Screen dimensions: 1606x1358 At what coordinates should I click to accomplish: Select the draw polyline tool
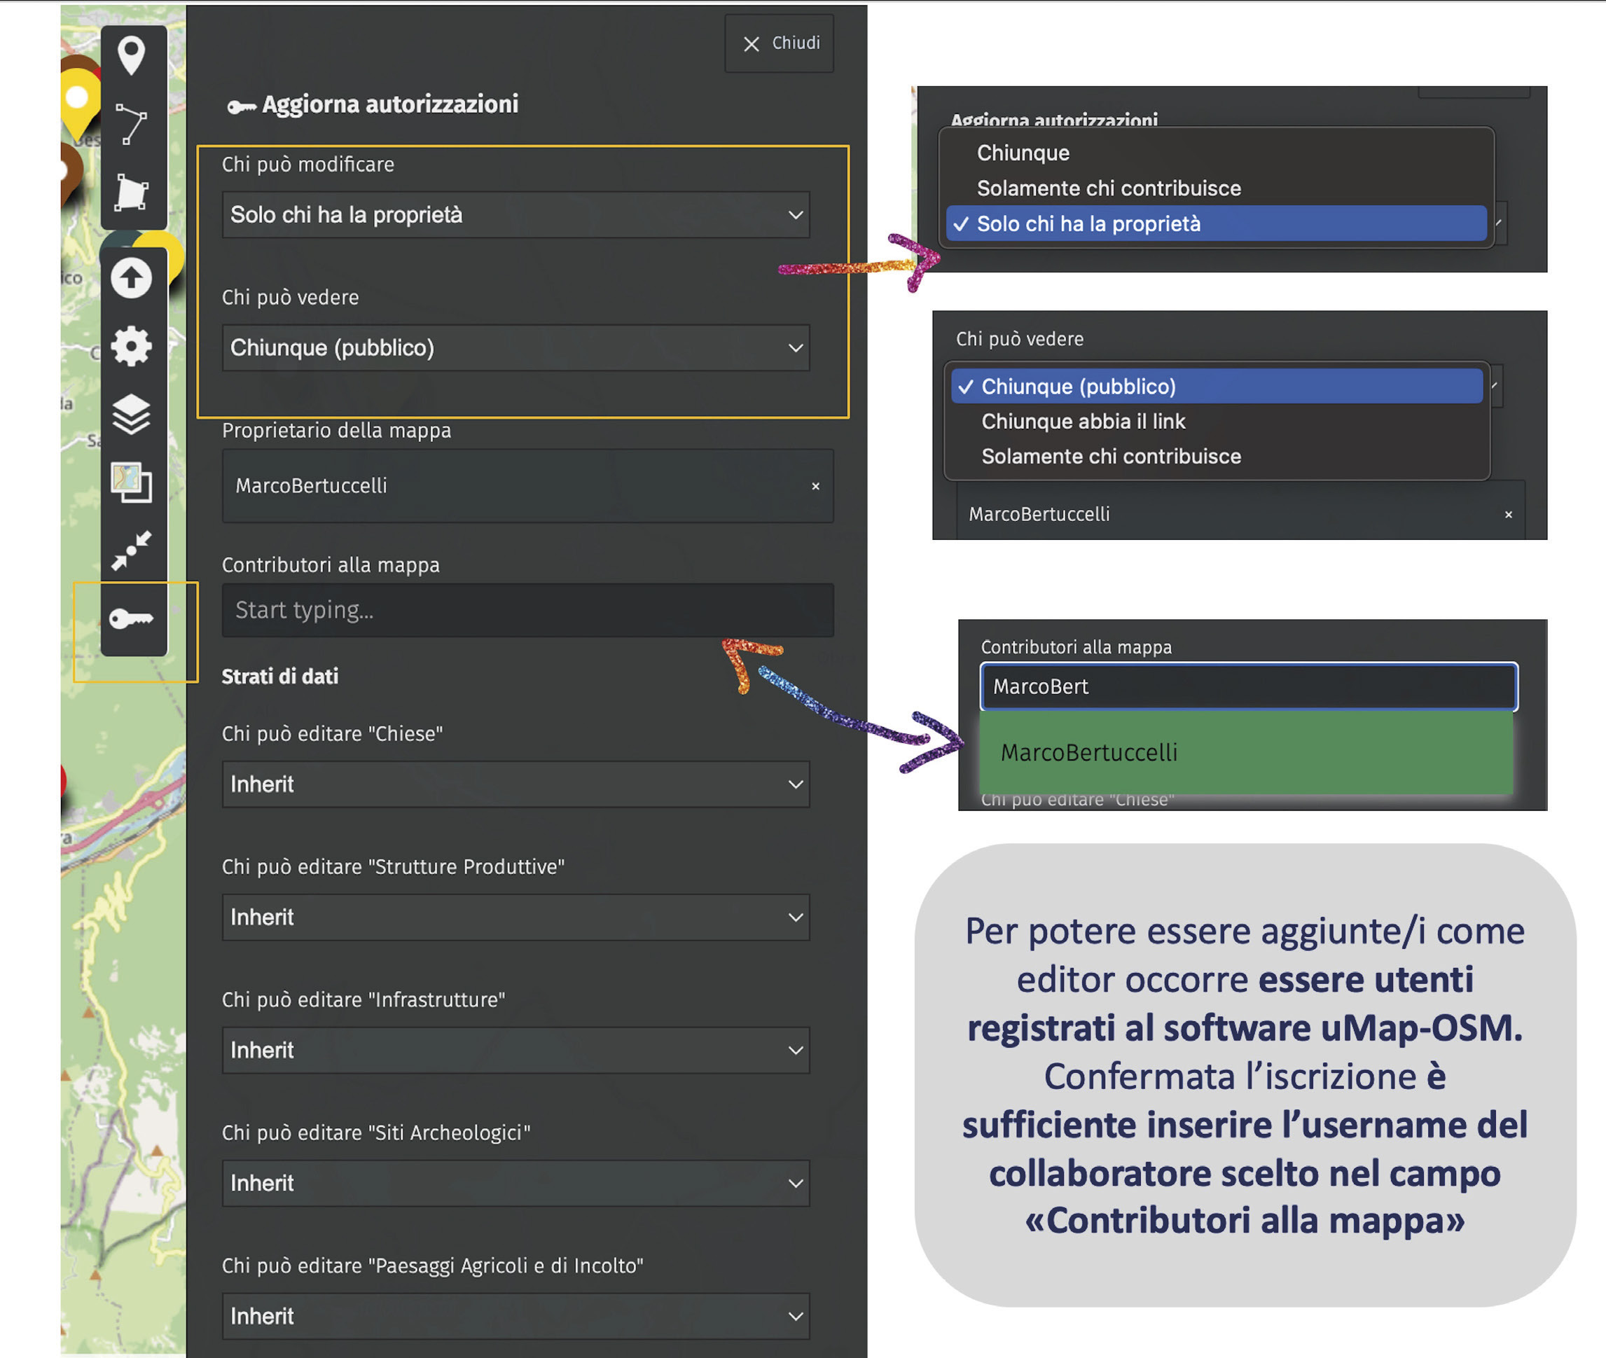click(132, 125)
